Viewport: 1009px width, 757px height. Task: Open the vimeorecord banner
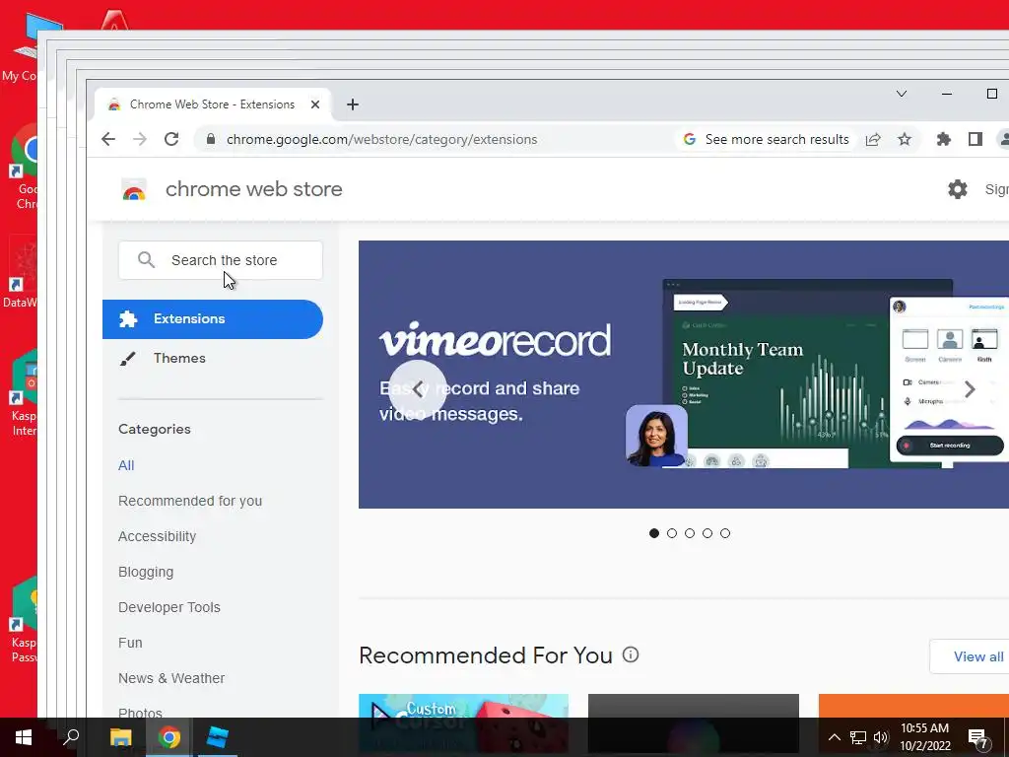tap(684, 375)
